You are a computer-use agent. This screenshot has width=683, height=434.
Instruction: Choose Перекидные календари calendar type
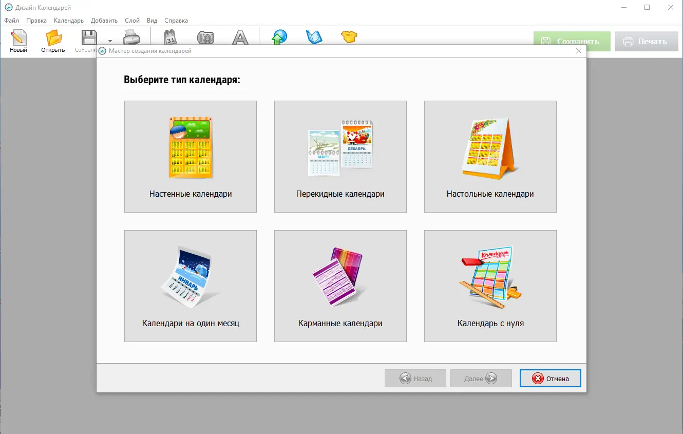340,157
